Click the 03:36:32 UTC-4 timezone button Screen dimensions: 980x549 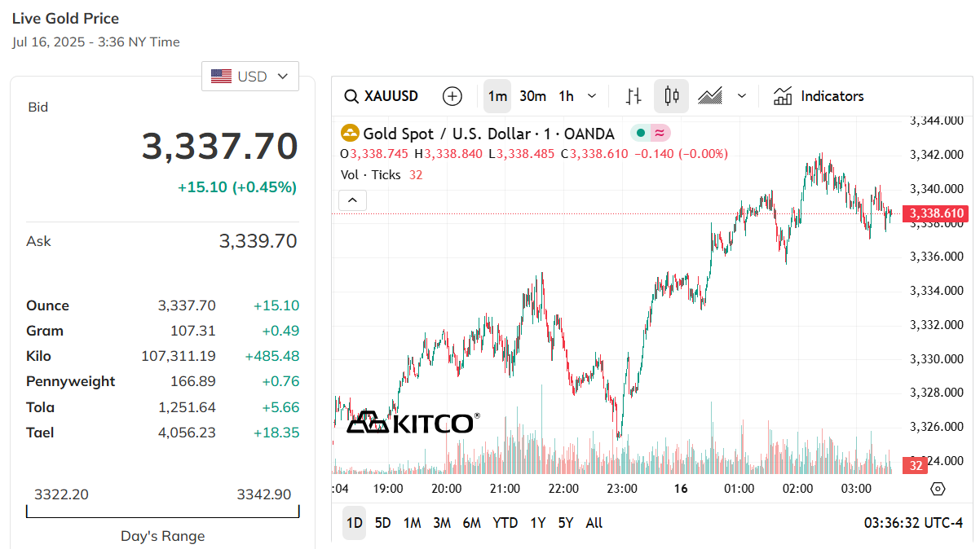click(x=913, y=523)
